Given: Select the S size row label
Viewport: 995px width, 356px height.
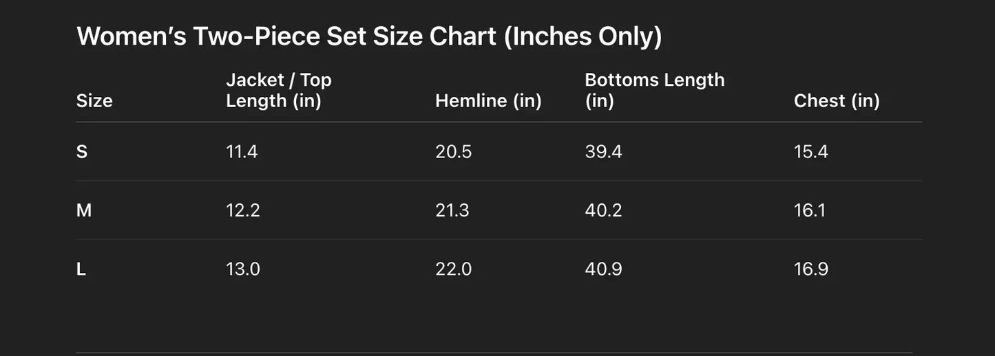Looking at the screenshot, I should [82, 152].
